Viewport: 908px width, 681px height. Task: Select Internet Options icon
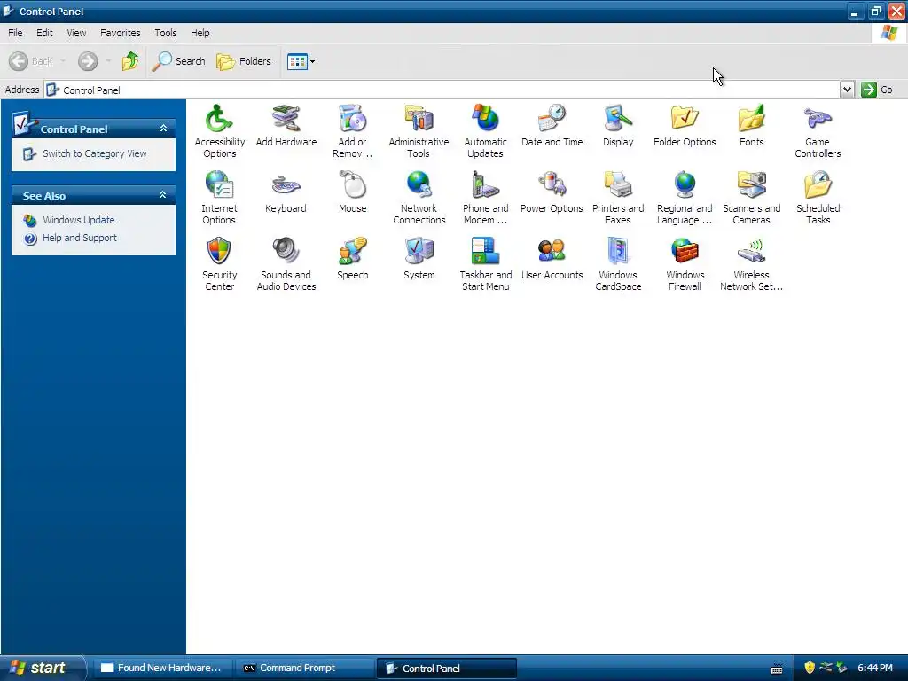(220, 185)
